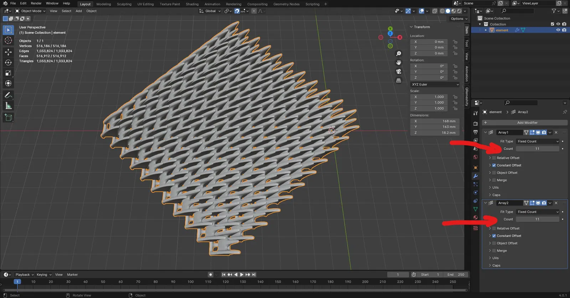This screenshot has width=570, height=298.
Task: Open the Array1 Fit Type dropdown
Action: pos(538,142)
